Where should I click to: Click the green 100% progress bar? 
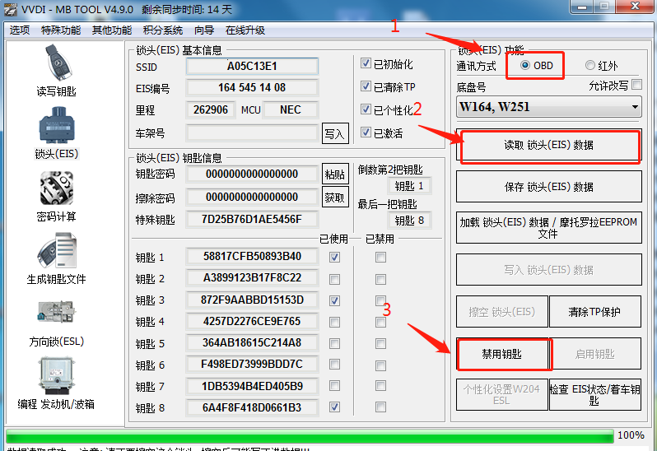[x=310, y=435]
